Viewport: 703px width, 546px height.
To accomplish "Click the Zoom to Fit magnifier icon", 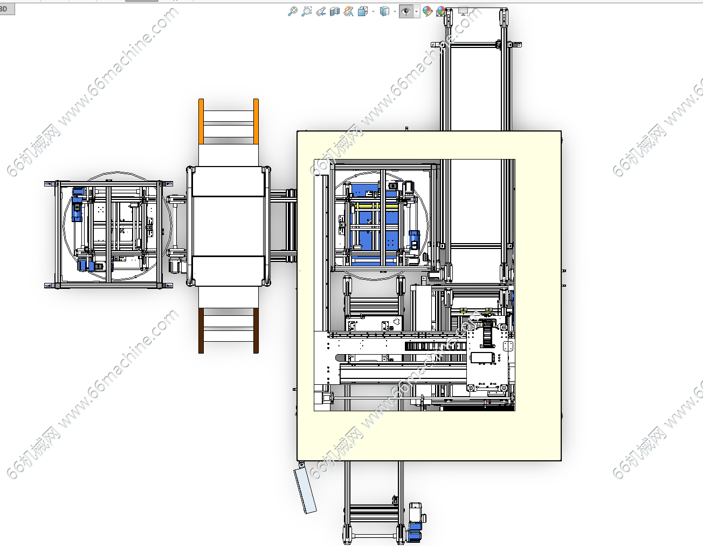I will [292, 11].
